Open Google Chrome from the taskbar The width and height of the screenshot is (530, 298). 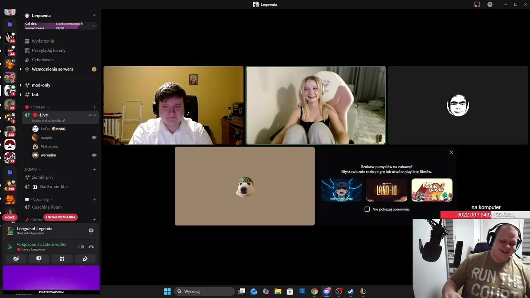click(314, 291)
